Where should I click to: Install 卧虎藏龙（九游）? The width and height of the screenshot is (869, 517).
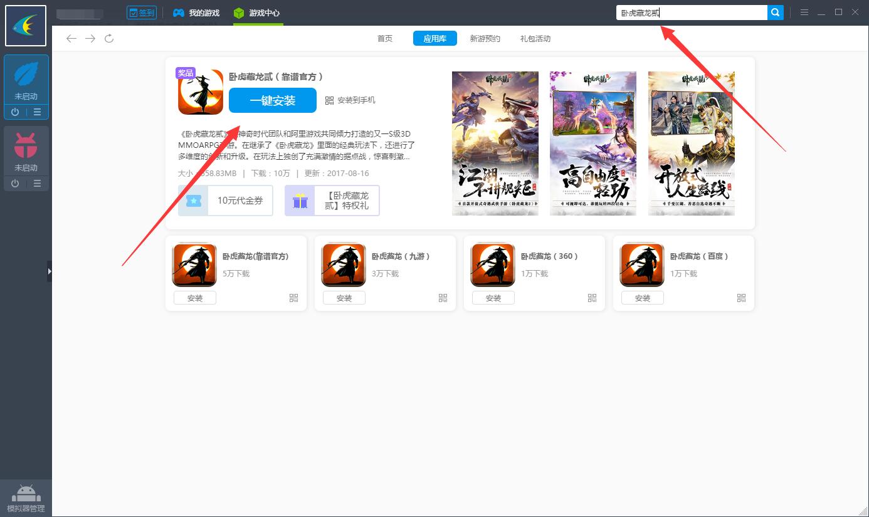[x=344, y=298]
